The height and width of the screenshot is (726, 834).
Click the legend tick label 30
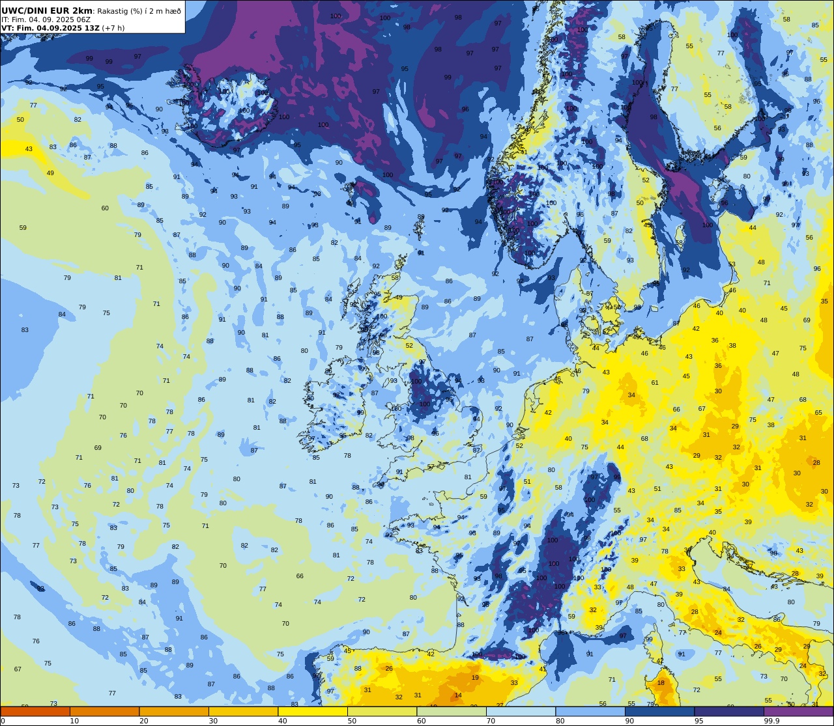coord(213,721)
